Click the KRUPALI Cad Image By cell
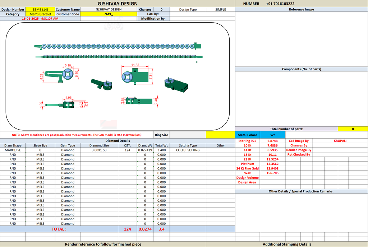Screen dimensions: 368x247 (340, 141)
